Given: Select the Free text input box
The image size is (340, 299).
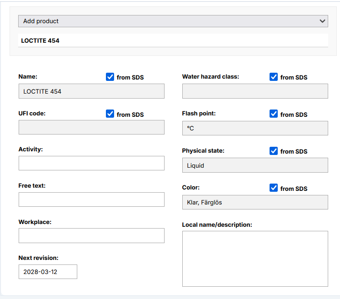Looking at the screenshot, I should coord(91,199).
